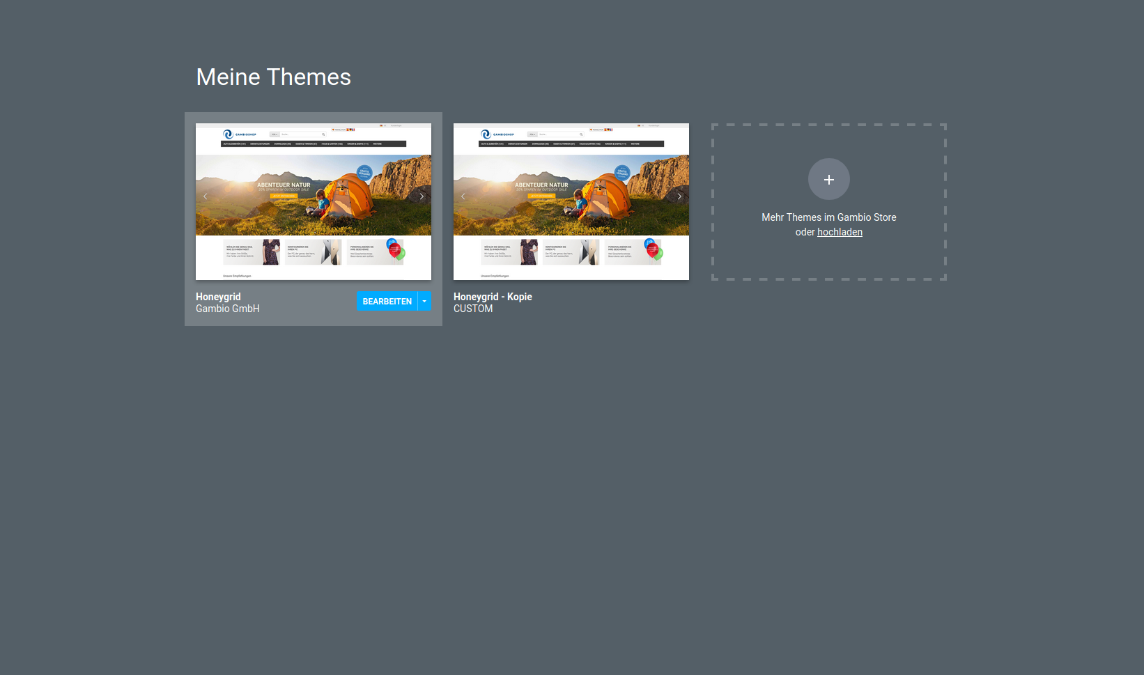Click left carousel arrow in Honeygrid - Kopie preview
Screen dimensions: 1144x675
click(463, 196)
